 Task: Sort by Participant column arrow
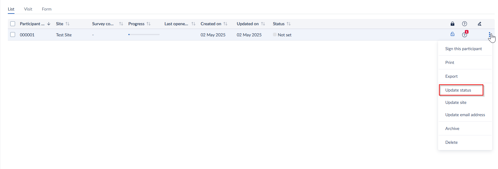pos(49,24)
